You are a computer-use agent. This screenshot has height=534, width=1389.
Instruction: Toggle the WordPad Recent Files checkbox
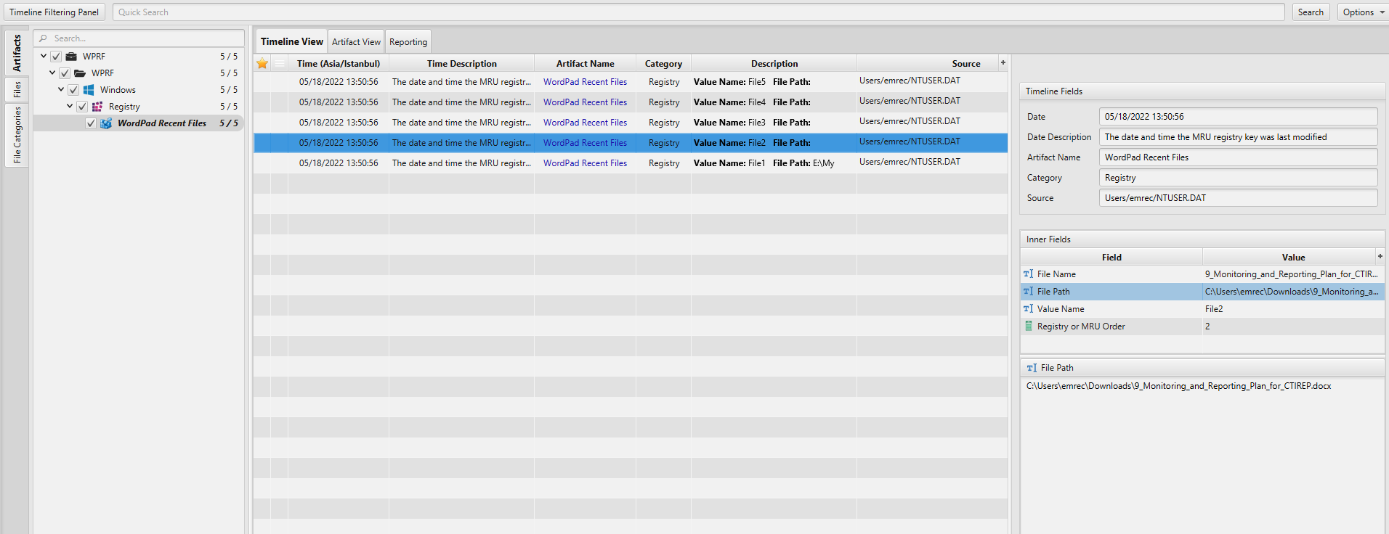point(91,123)
